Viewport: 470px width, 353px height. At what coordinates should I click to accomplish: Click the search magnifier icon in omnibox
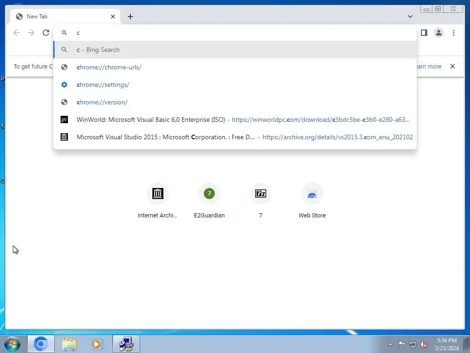[64, 33]
